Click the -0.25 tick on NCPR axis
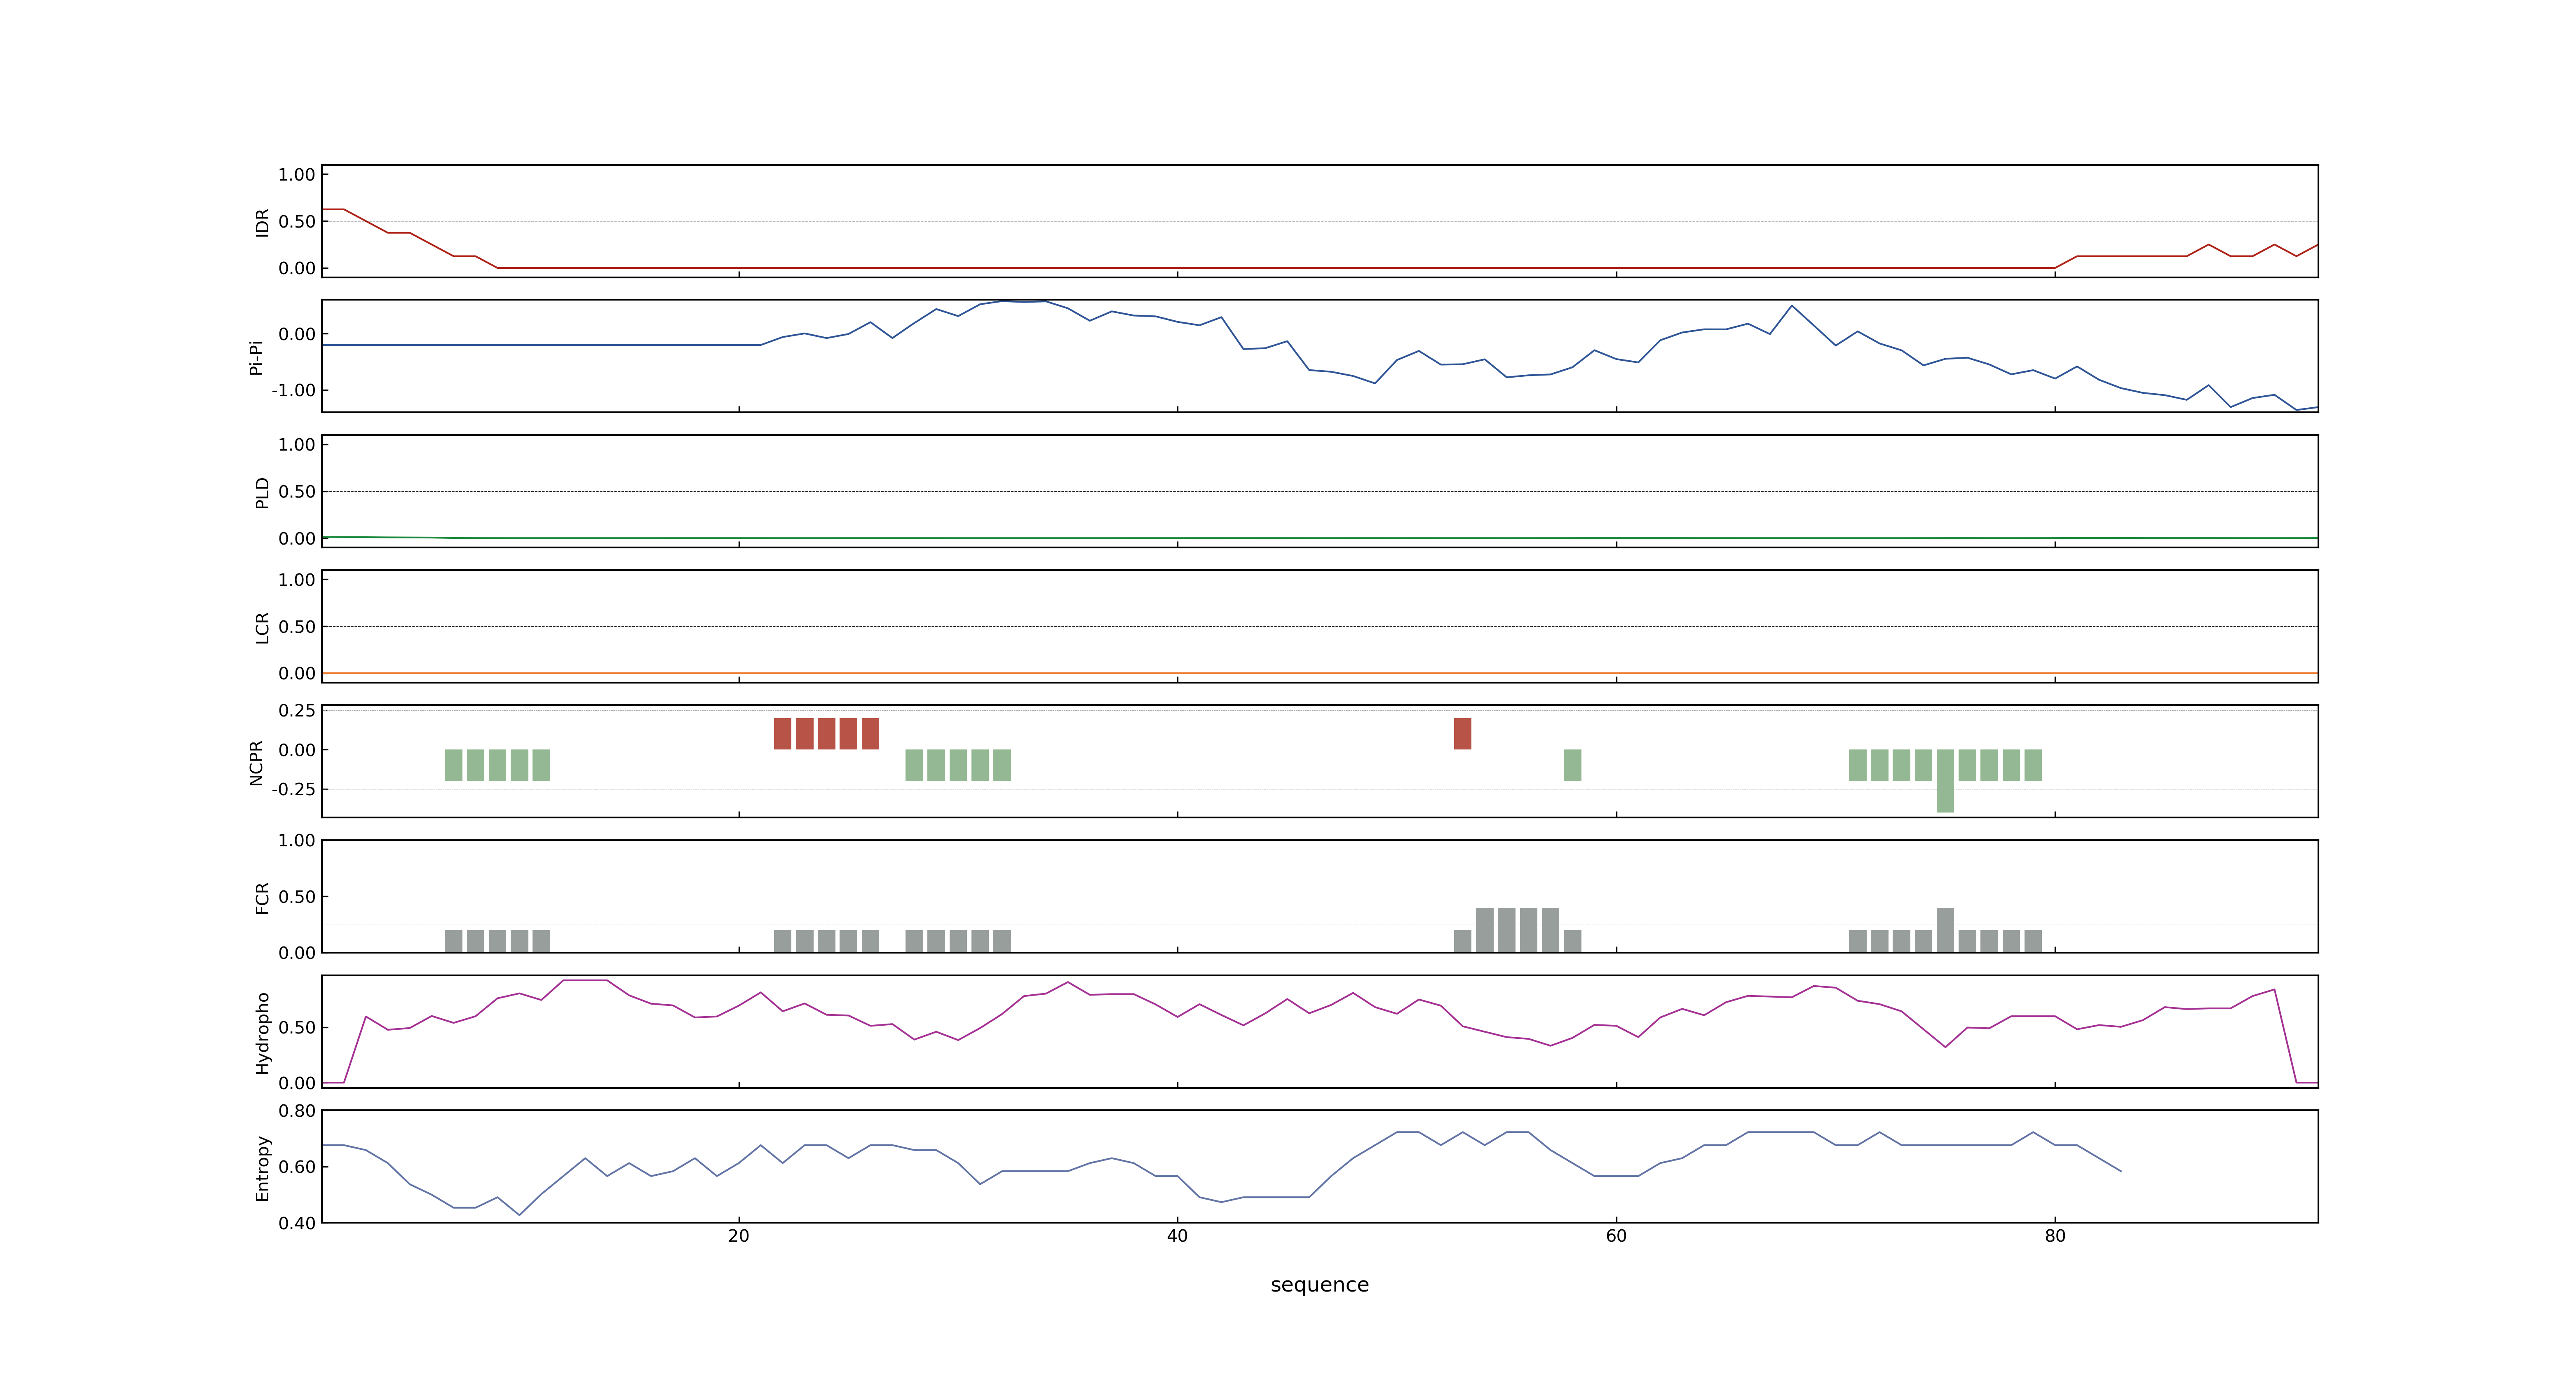 pos(293,789)
